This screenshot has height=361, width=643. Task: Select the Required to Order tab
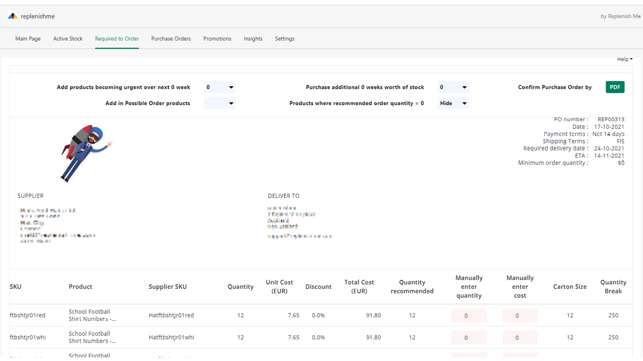click(117, 39)
